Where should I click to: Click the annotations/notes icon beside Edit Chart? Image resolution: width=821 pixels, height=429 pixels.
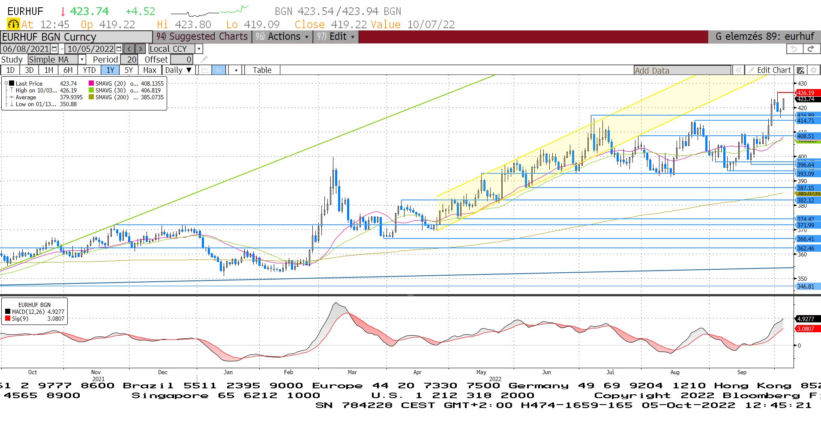coord(800,70)
